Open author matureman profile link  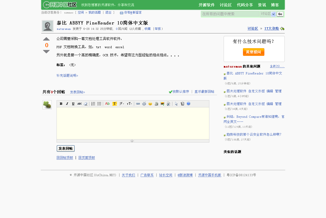pyautogui.click(x=64, y=29)
